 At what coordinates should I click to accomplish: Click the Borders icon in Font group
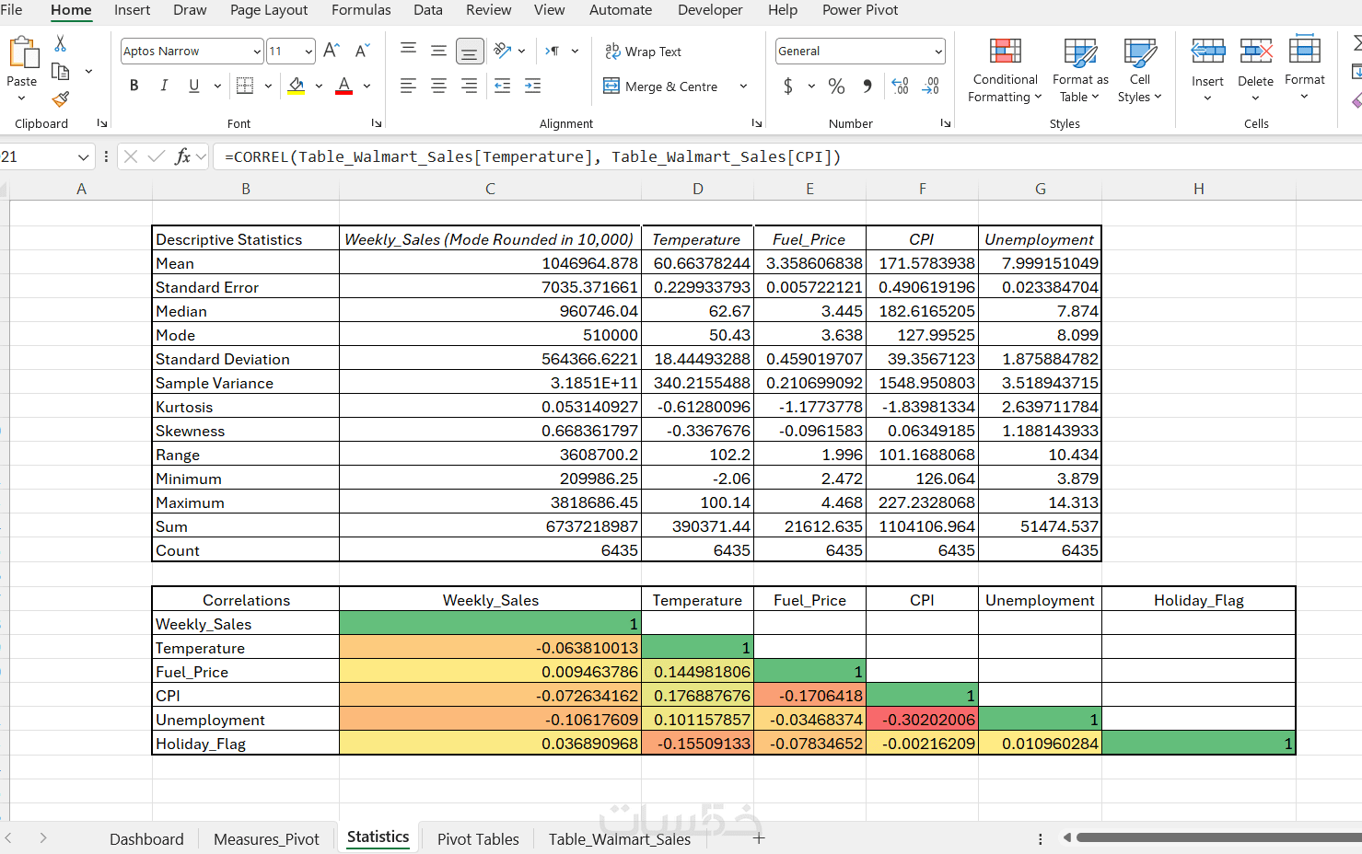[245, 86]
